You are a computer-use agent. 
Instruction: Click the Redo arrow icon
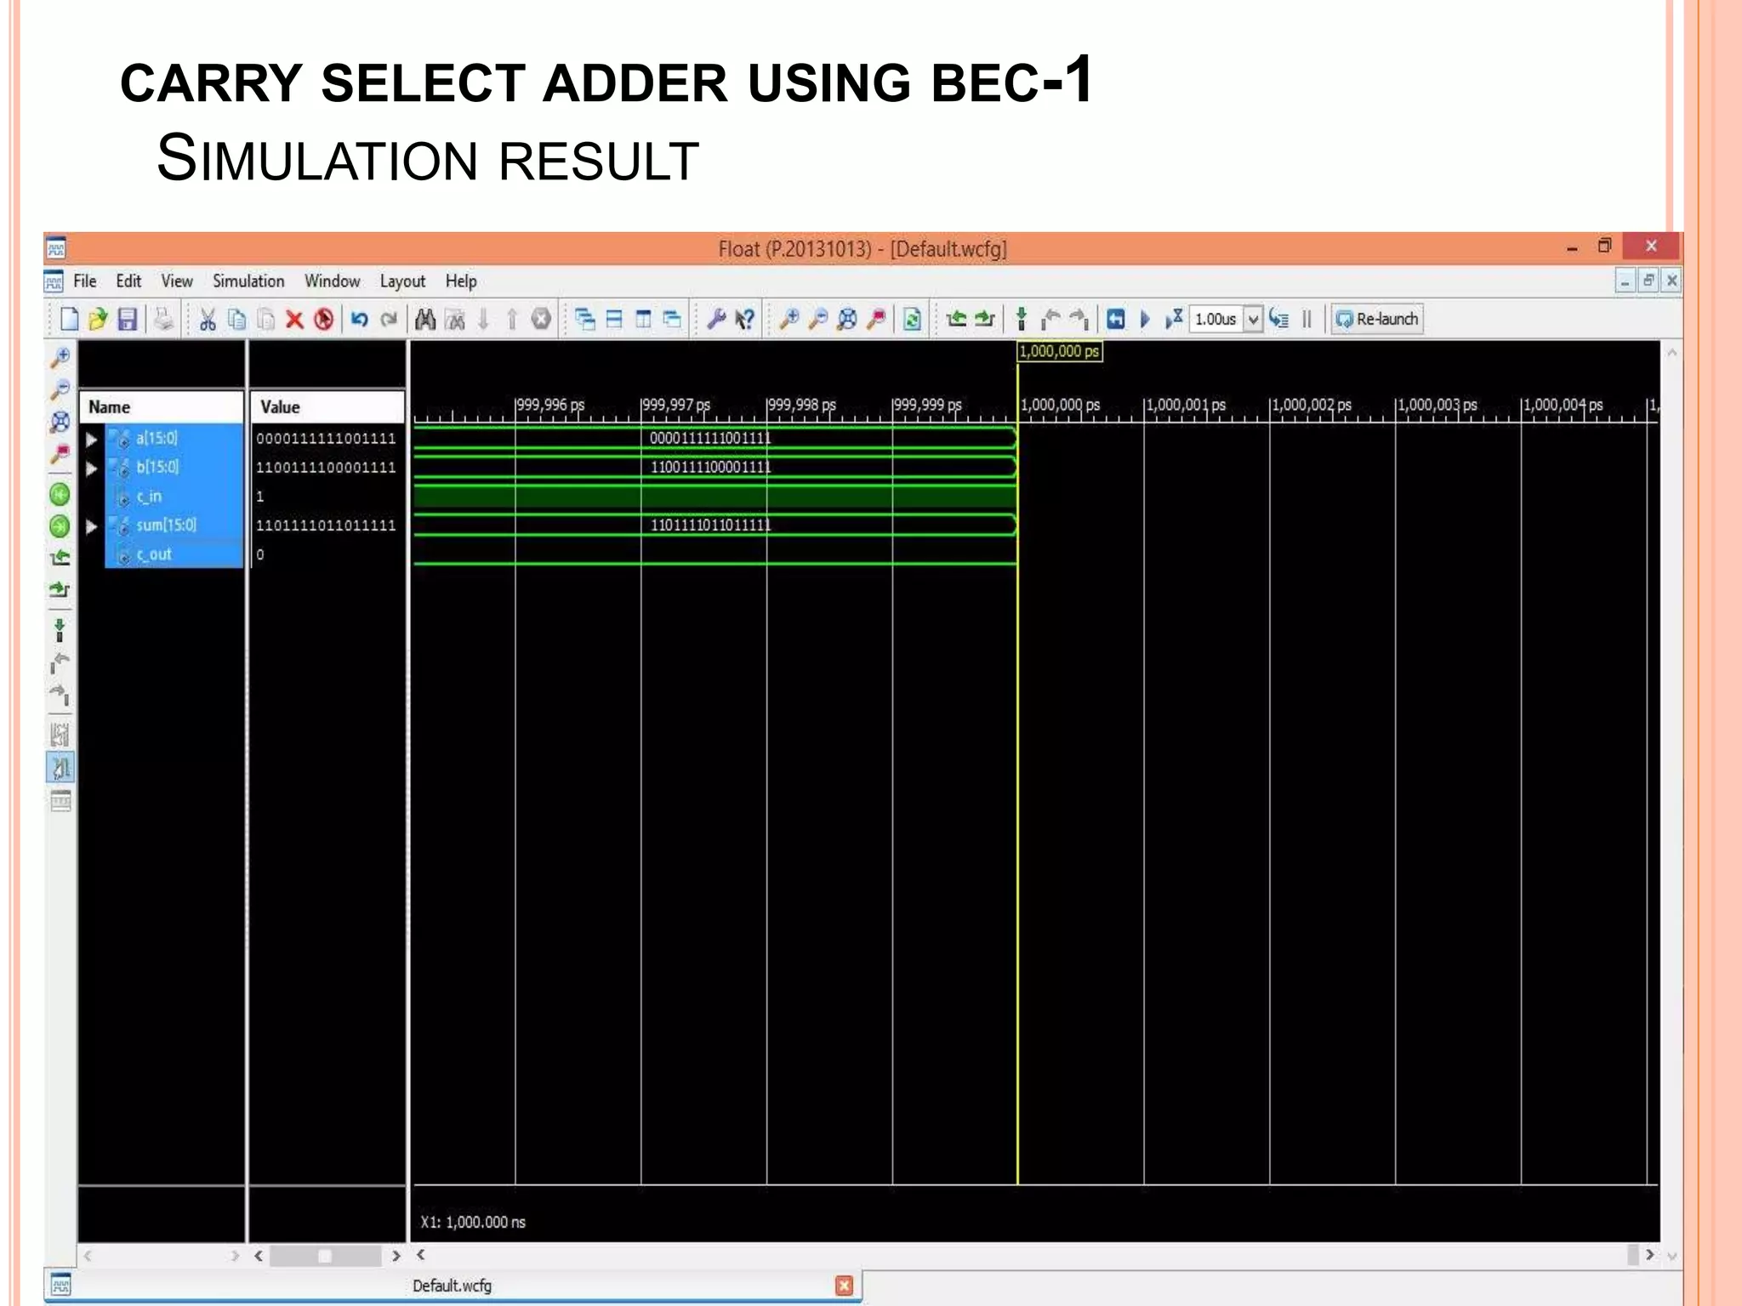tap(389, 320)
